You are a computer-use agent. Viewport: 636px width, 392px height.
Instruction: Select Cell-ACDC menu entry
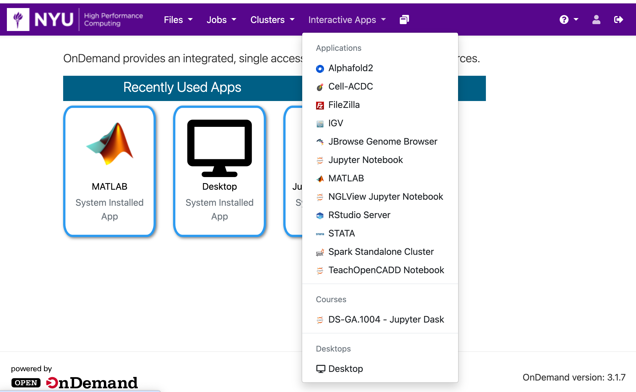[380, 86]
